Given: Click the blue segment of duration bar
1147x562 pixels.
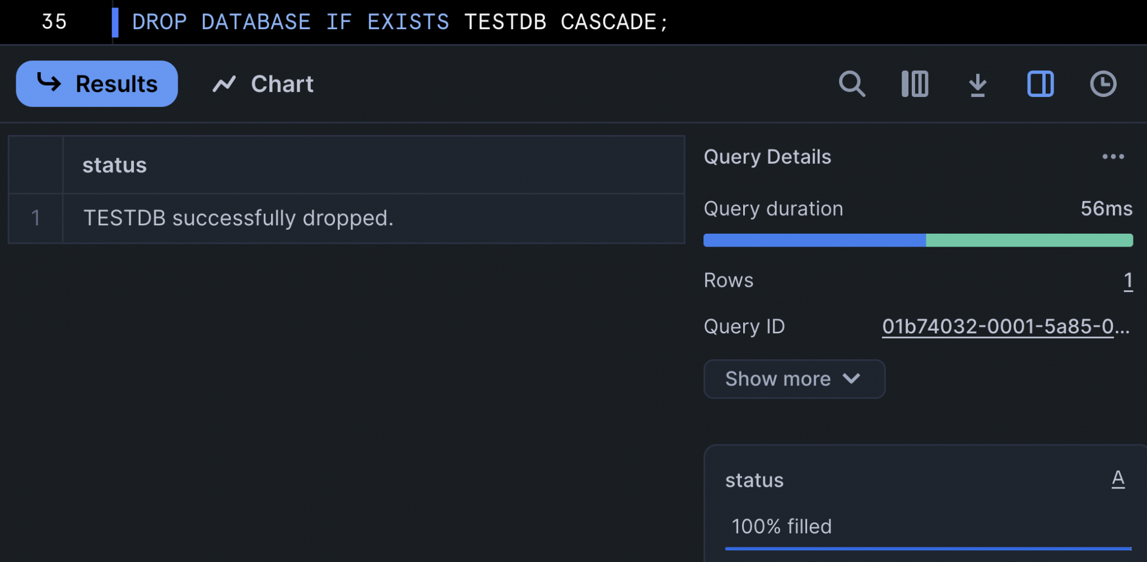Looking at the screenshot, I should pos(814,240).
